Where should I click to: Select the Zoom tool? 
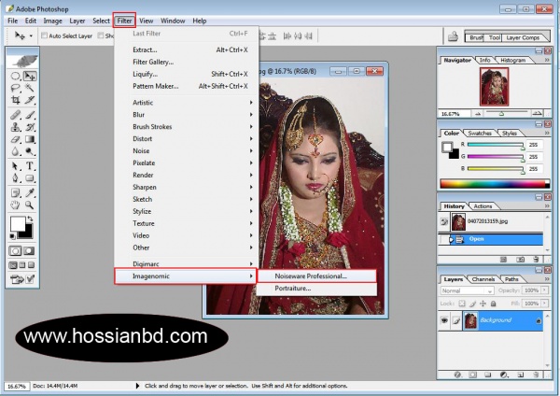[30, 205]
